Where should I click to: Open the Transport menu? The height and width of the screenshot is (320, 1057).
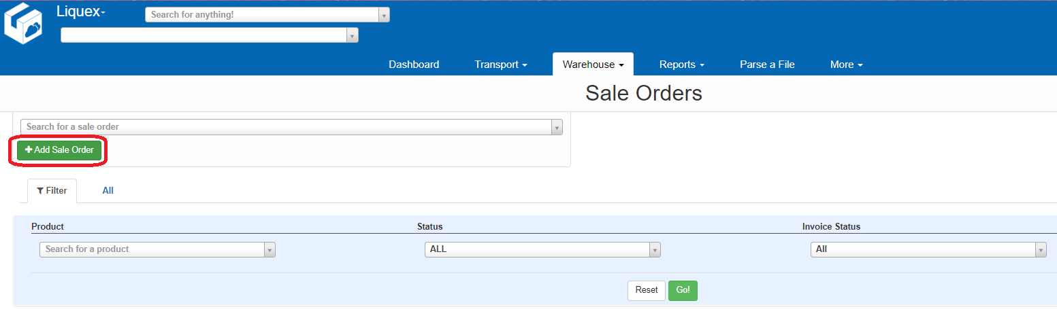(501, 65)
